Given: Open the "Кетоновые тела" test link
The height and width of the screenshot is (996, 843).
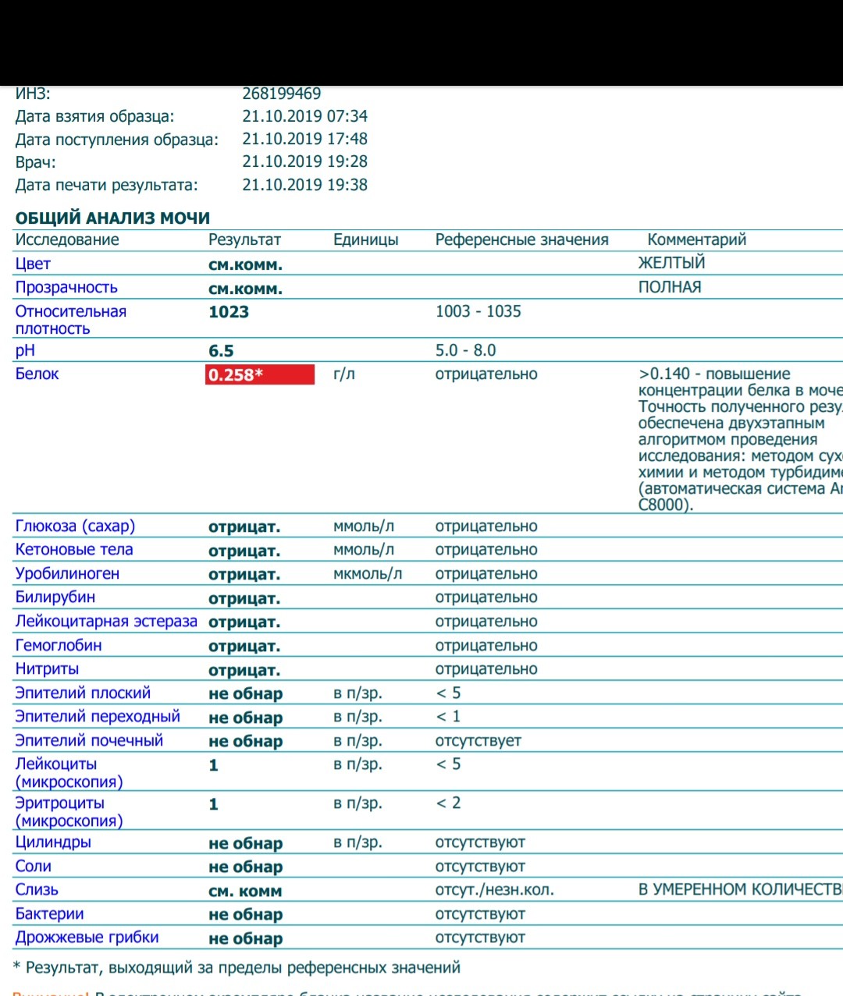Looking at the screenshot, I should [x=74, y=549].
